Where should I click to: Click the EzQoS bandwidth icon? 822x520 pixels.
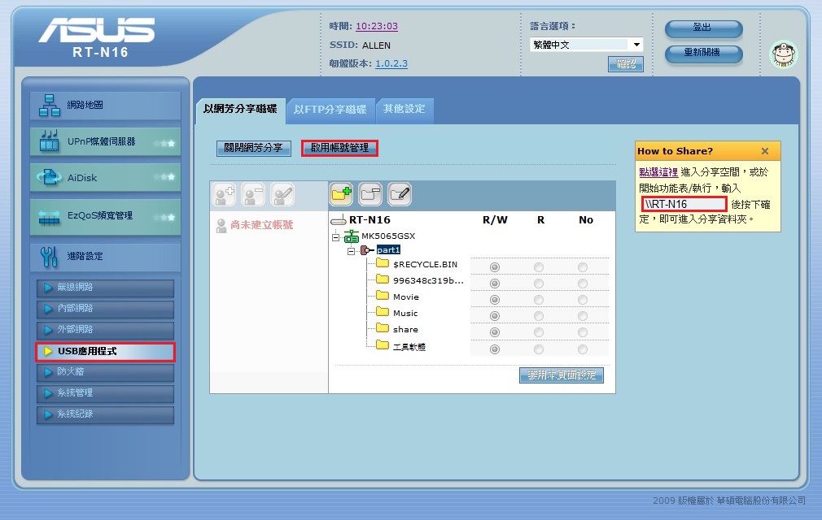tap(50, 217)
